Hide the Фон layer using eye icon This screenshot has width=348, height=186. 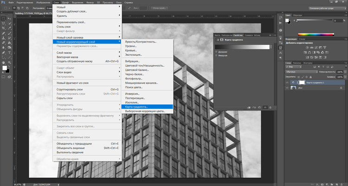[287, 87]
